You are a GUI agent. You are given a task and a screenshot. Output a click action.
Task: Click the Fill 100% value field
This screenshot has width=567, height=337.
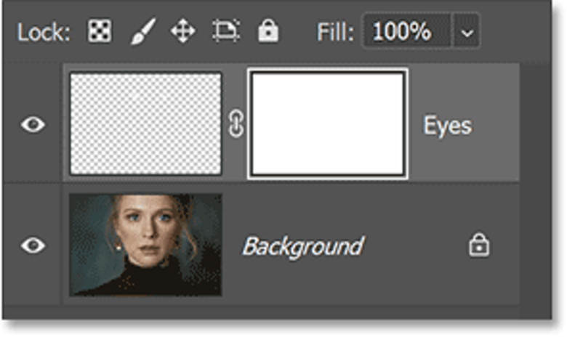407,31
